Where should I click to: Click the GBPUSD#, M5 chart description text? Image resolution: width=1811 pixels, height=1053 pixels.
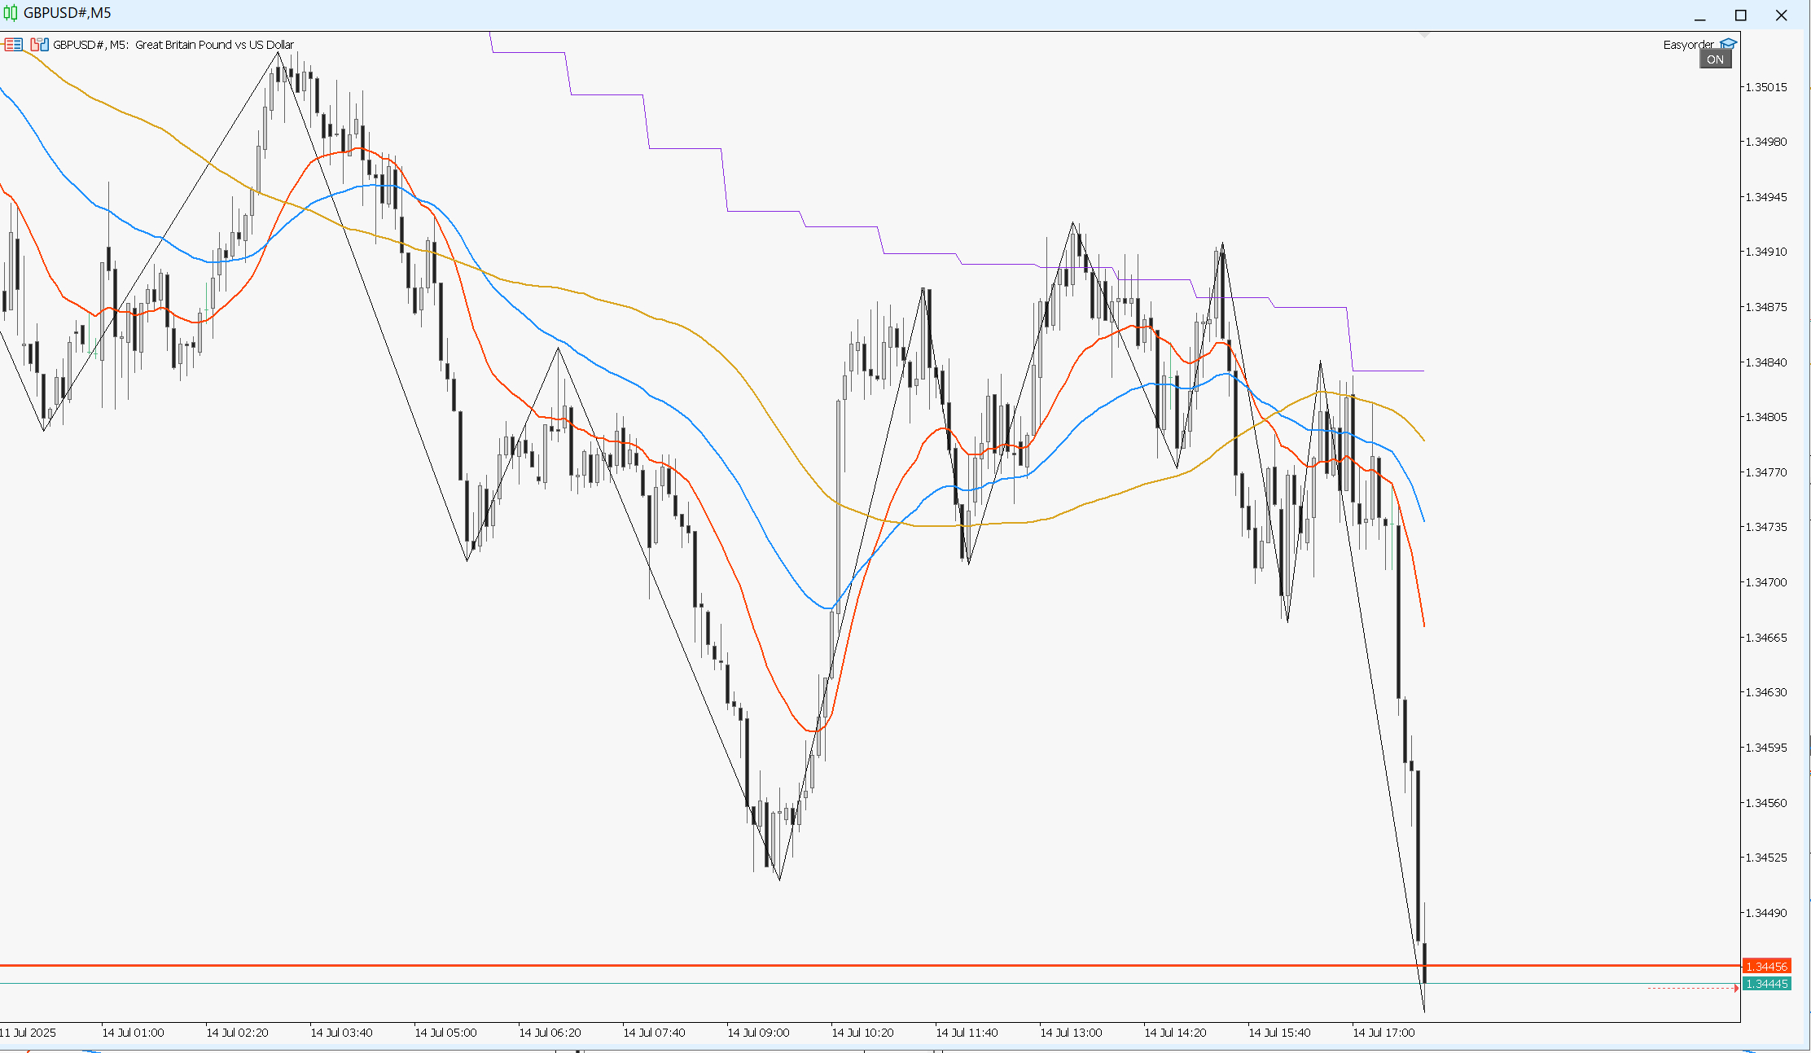point(173,45)
